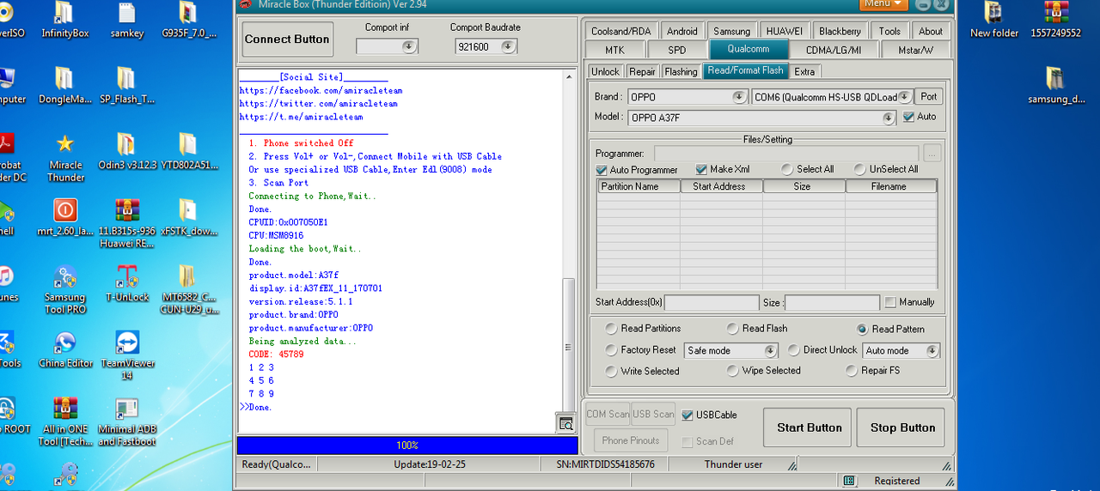Screen dimensions: 1100x491
Task: Click the USB Scan button
Action: [x=653, y=414]
